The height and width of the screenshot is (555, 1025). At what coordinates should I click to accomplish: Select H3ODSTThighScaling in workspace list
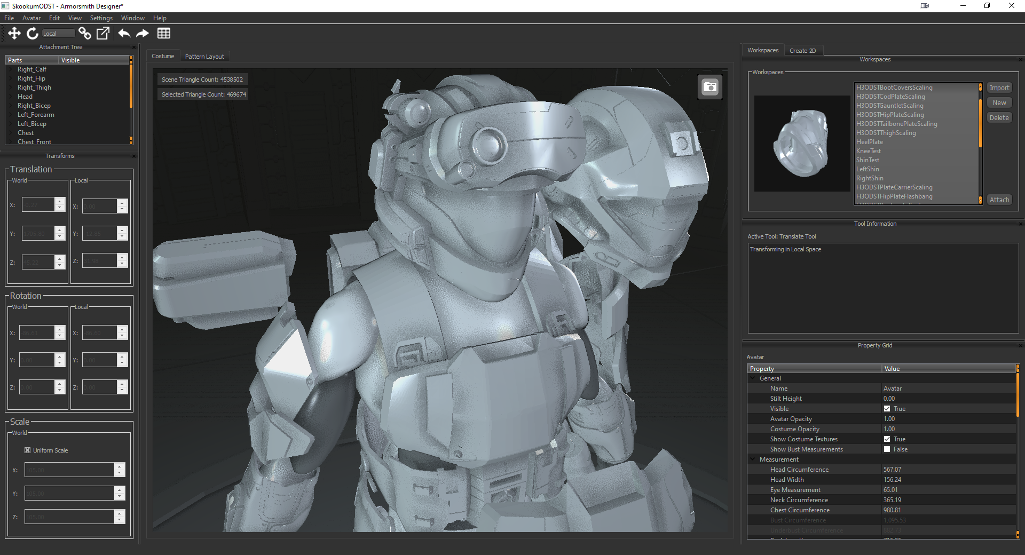coord(886,133)
